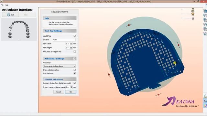The height and width of the screenshot is (116, 207).
Task: Click the ID Text input field
Action: (64, 40)
